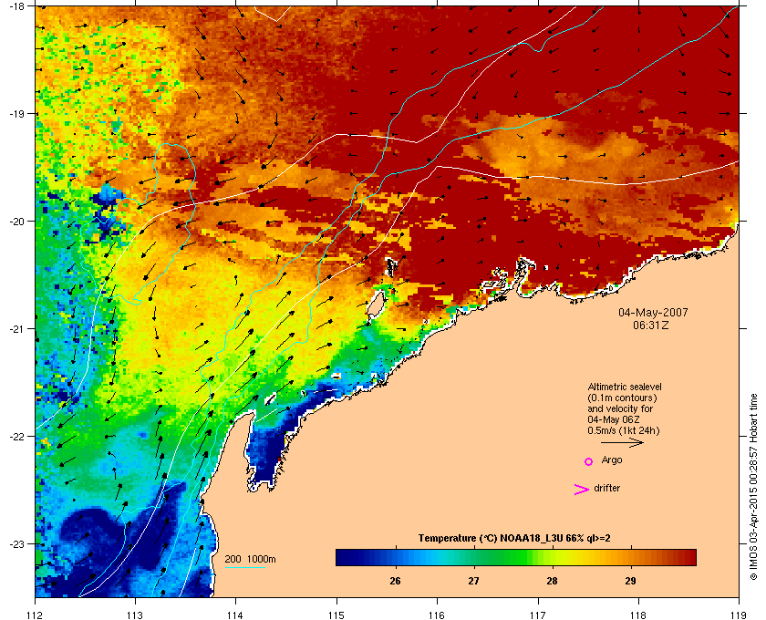The image size is (766, 620).
Task: Click colorbar tick label 29
Action: (631, 581)
